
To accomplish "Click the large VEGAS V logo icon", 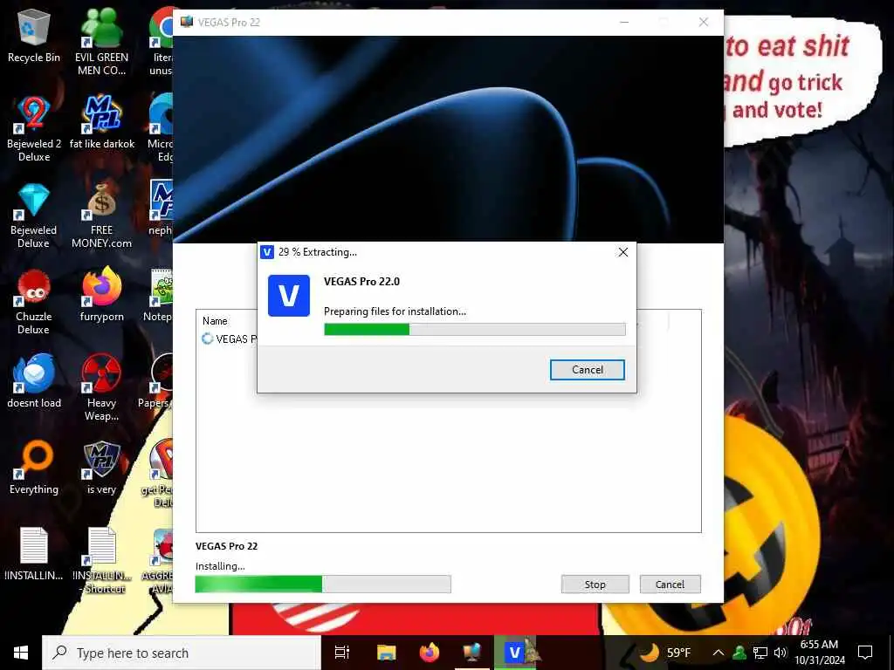I will tap(288, 296).
